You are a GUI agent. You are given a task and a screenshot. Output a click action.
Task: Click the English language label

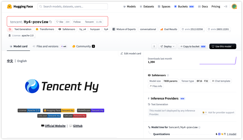tap(22, 61)
